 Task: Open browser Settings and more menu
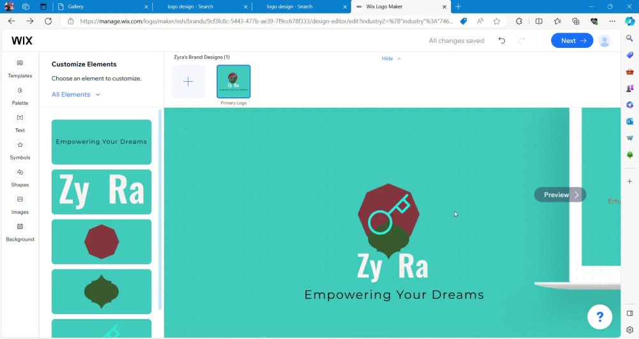coord(612,21)
